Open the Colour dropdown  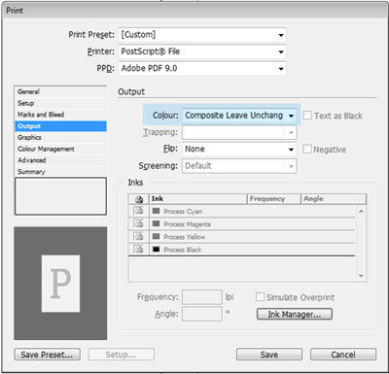(x=239, y=116)
